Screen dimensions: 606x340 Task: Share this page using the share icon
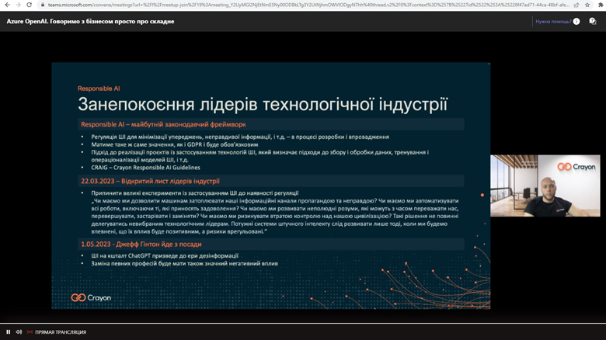[576, 5]
